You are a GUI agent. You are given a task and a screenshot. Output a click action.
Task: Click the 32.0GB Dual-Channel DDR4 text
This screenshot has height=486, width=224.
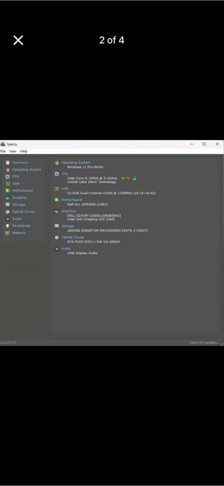click(x=111, y=193)
